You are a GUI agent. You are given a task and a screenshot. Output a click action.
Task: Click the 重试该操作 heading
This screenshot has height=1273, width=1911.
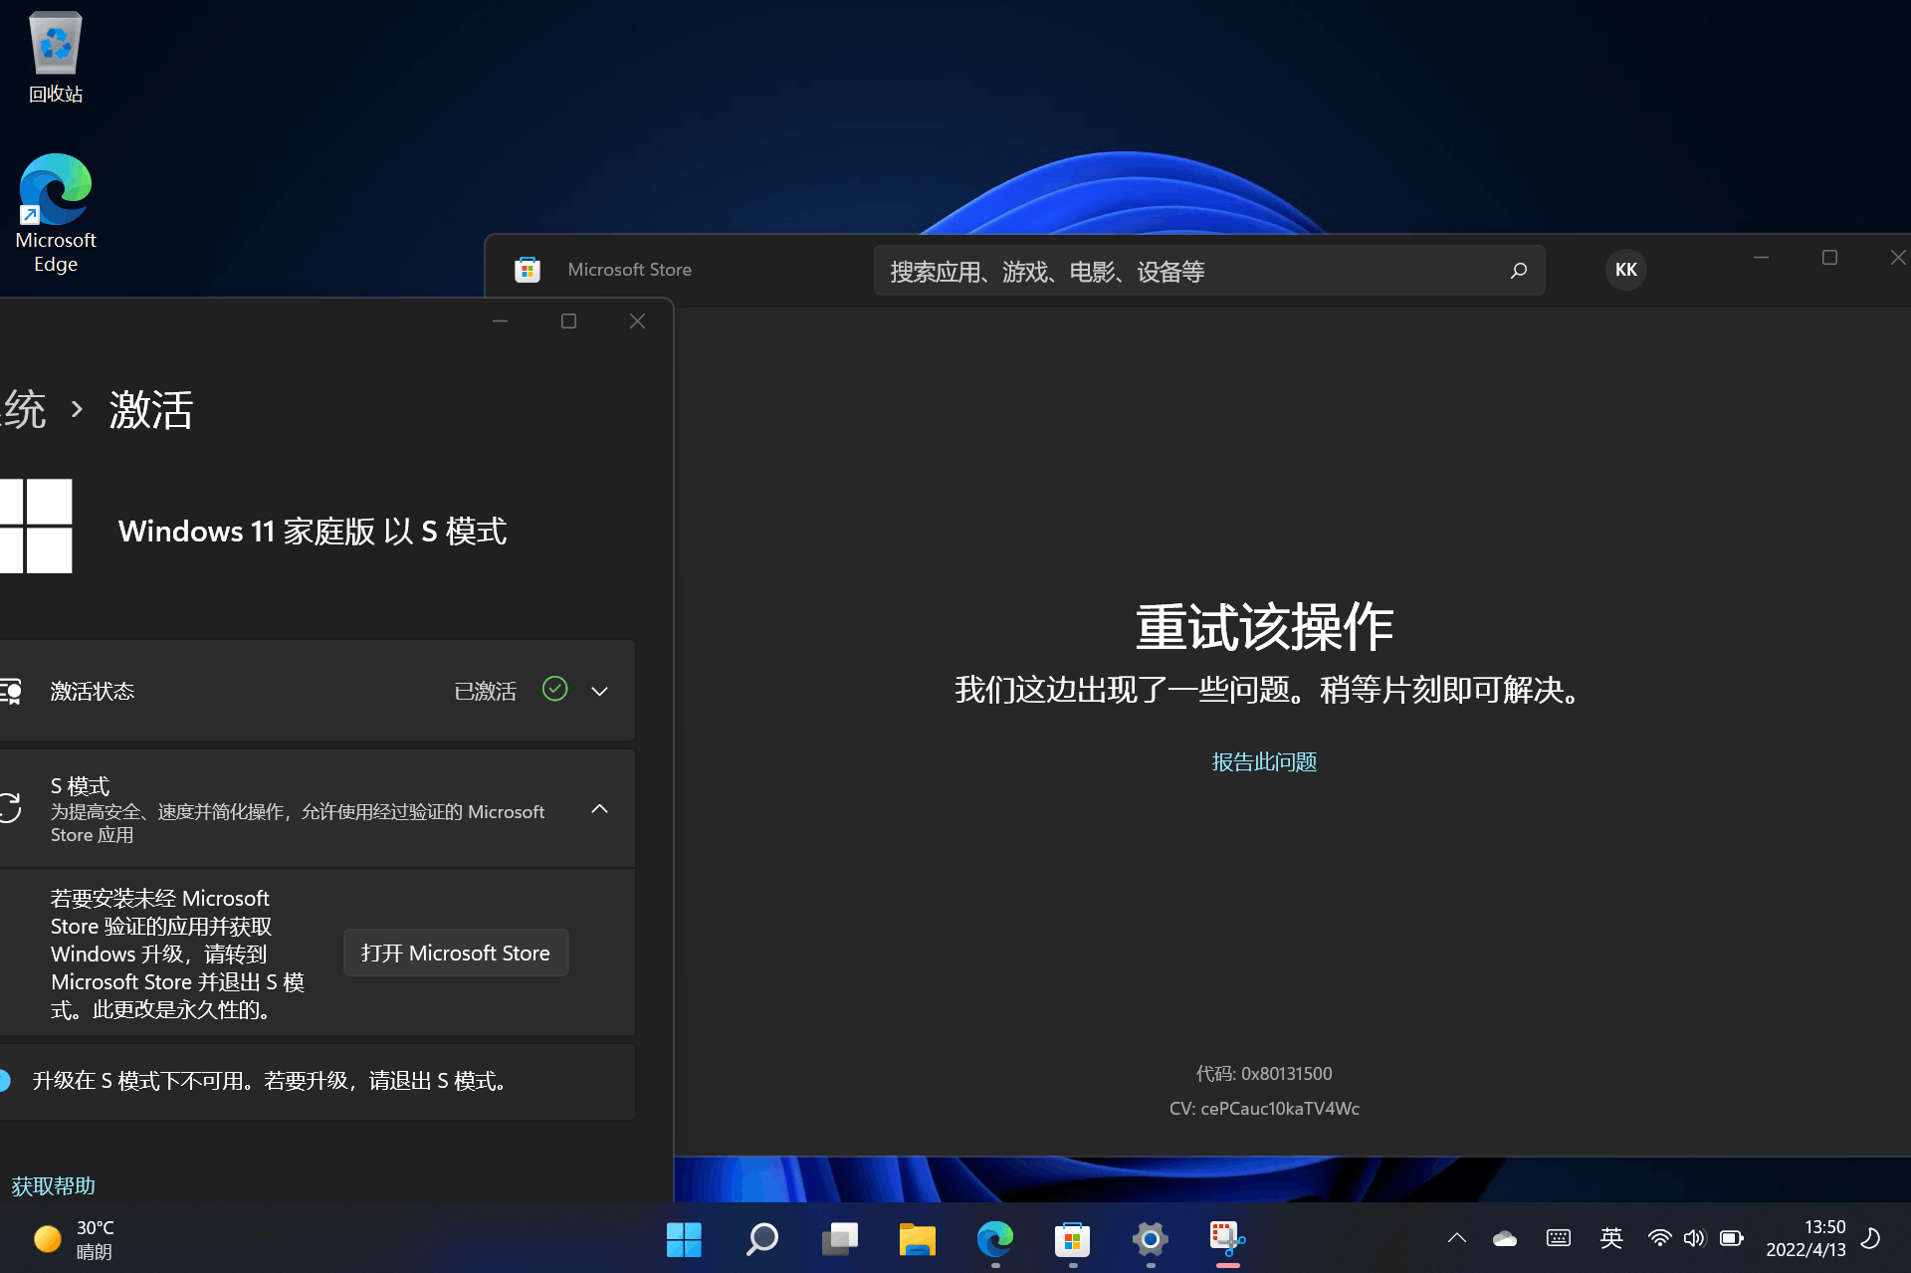pos(1264,627)
